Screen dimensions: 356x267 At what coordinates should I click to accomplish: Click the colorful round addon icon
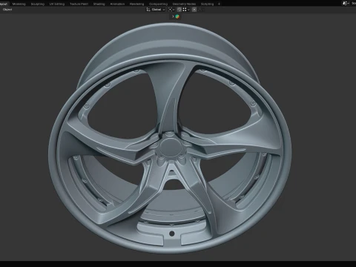177,16
